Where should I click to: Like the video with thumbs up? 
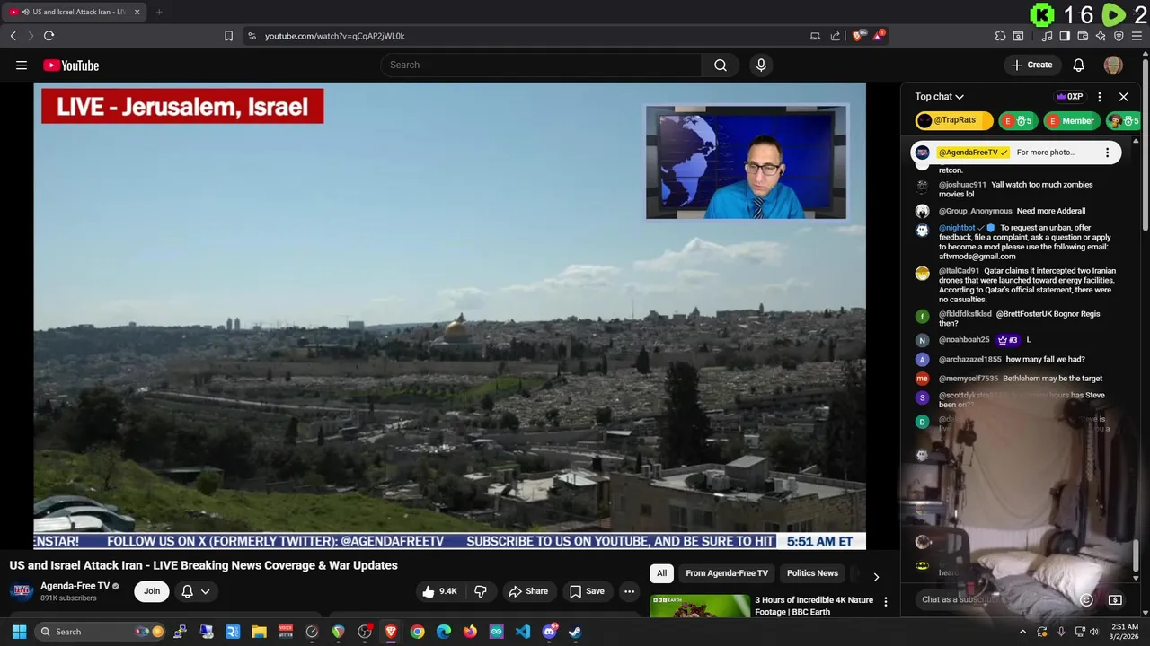[440, 591]
